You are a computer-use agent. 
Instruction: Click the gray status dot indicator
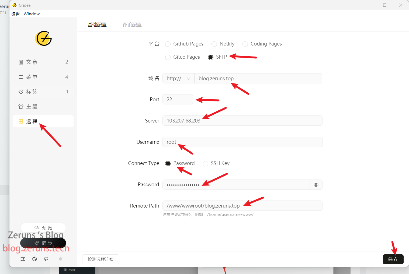pos(61,259)
